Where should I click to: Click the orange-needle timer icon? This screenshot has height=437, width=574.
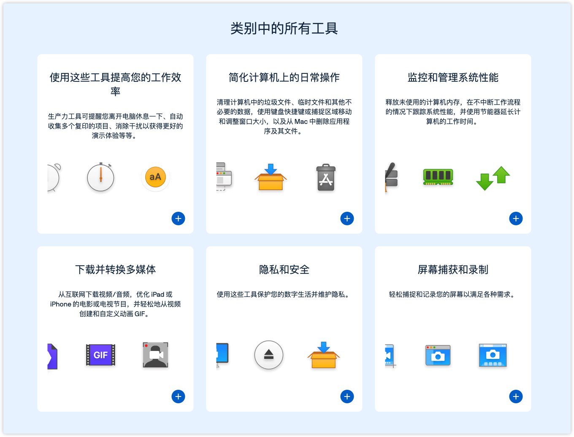(100, 177)
